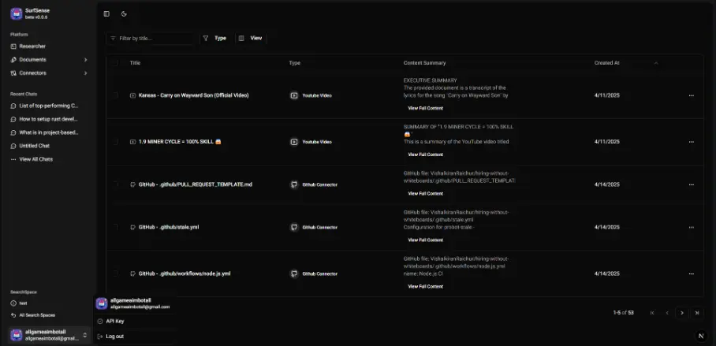Image resolution: width=716 pixels, height=346 pixels.
Task: Click the SurfSense logo icon
Action: coord(16,13)
